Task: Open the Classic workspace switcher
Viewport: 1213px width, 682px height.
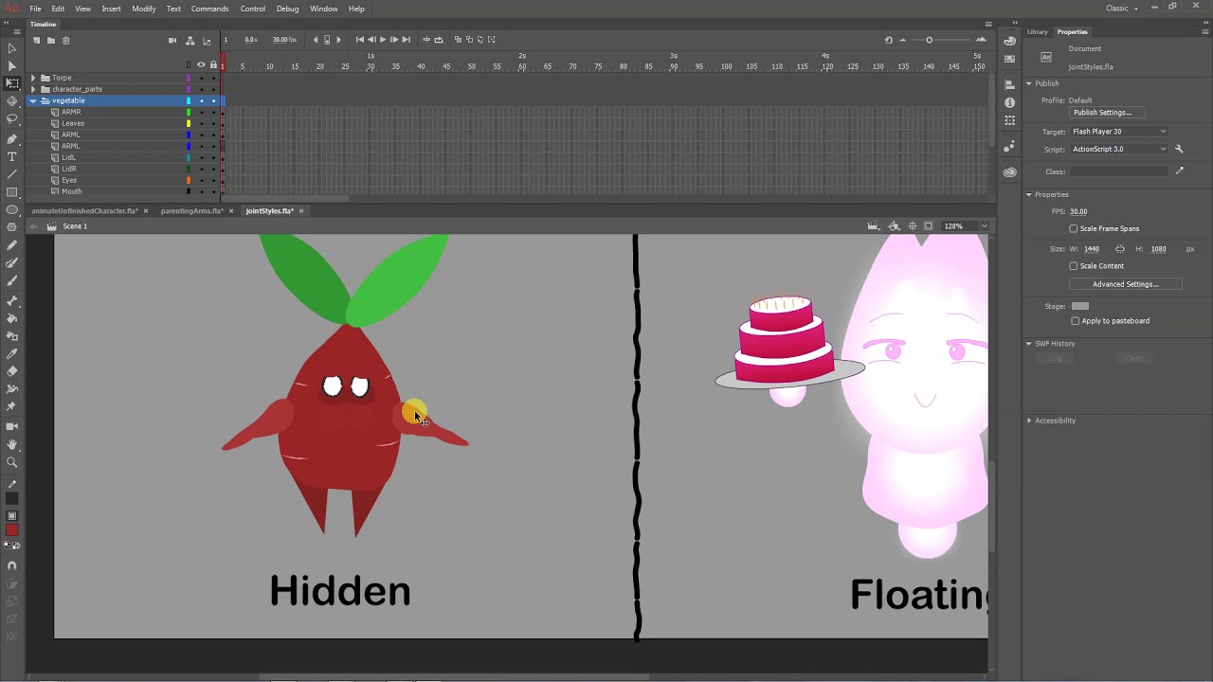Action: (x=1122, y=9)
